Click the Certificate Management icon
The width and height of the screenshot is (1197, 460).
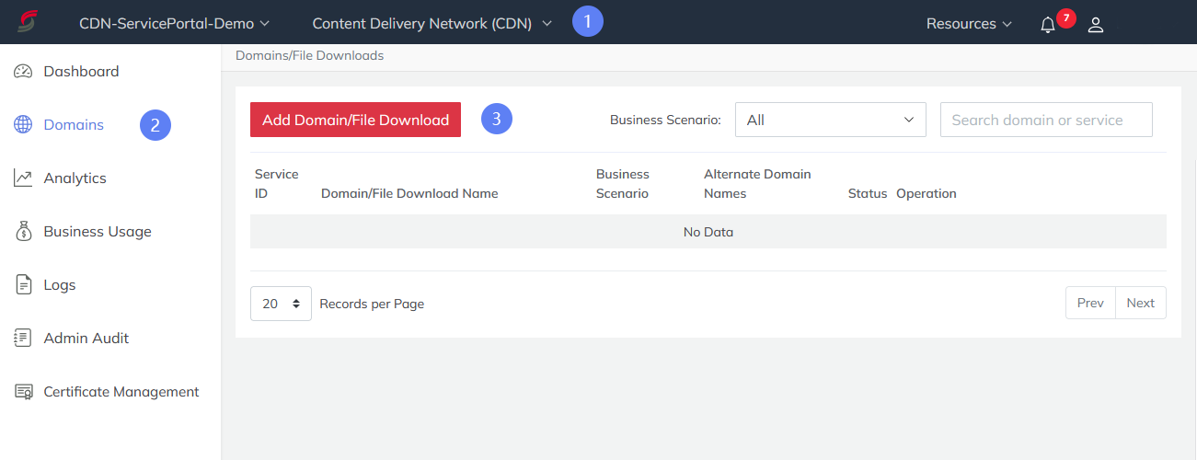click(24, 392)
